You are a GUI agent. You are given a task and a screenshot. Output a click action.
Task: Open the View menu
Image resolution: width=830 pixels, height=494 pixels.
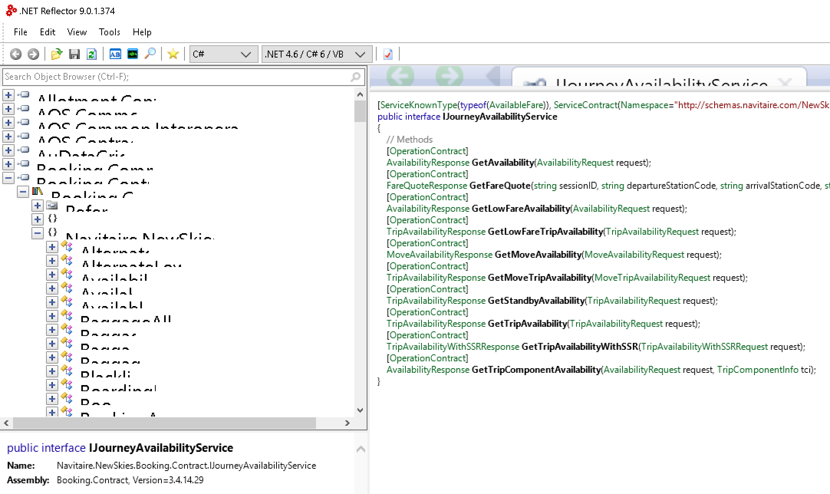[x=77, y=32]
